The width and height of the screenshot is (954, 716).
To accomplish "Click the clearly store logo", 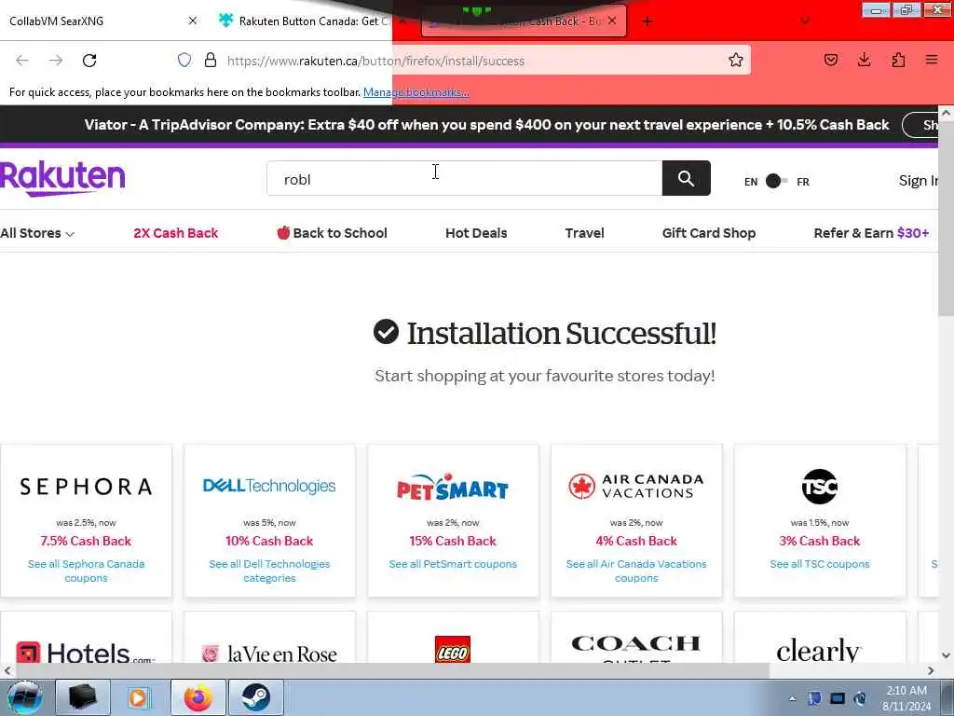I will pos(820,650).
